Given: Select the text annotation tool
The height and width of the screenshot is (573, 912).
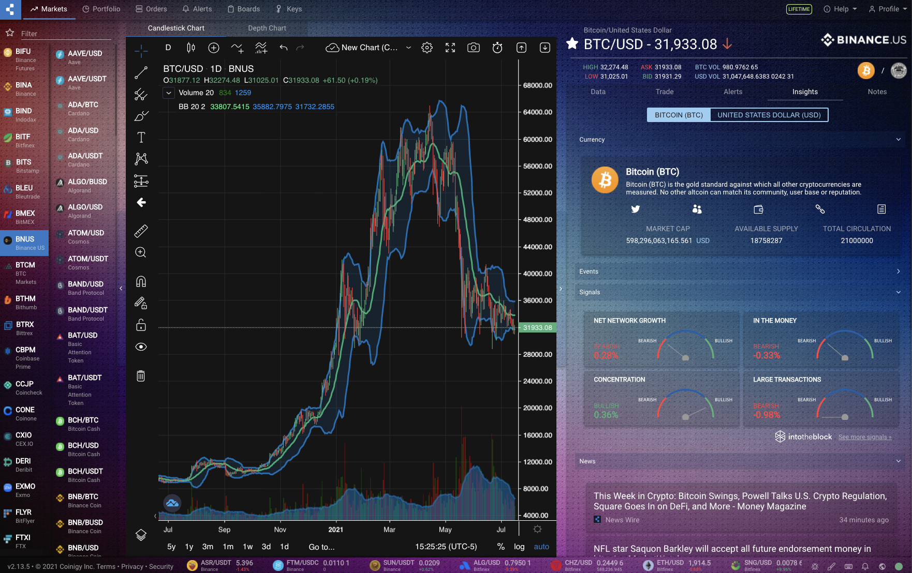Looking at the screenshot, I should [x=141, y=137].
